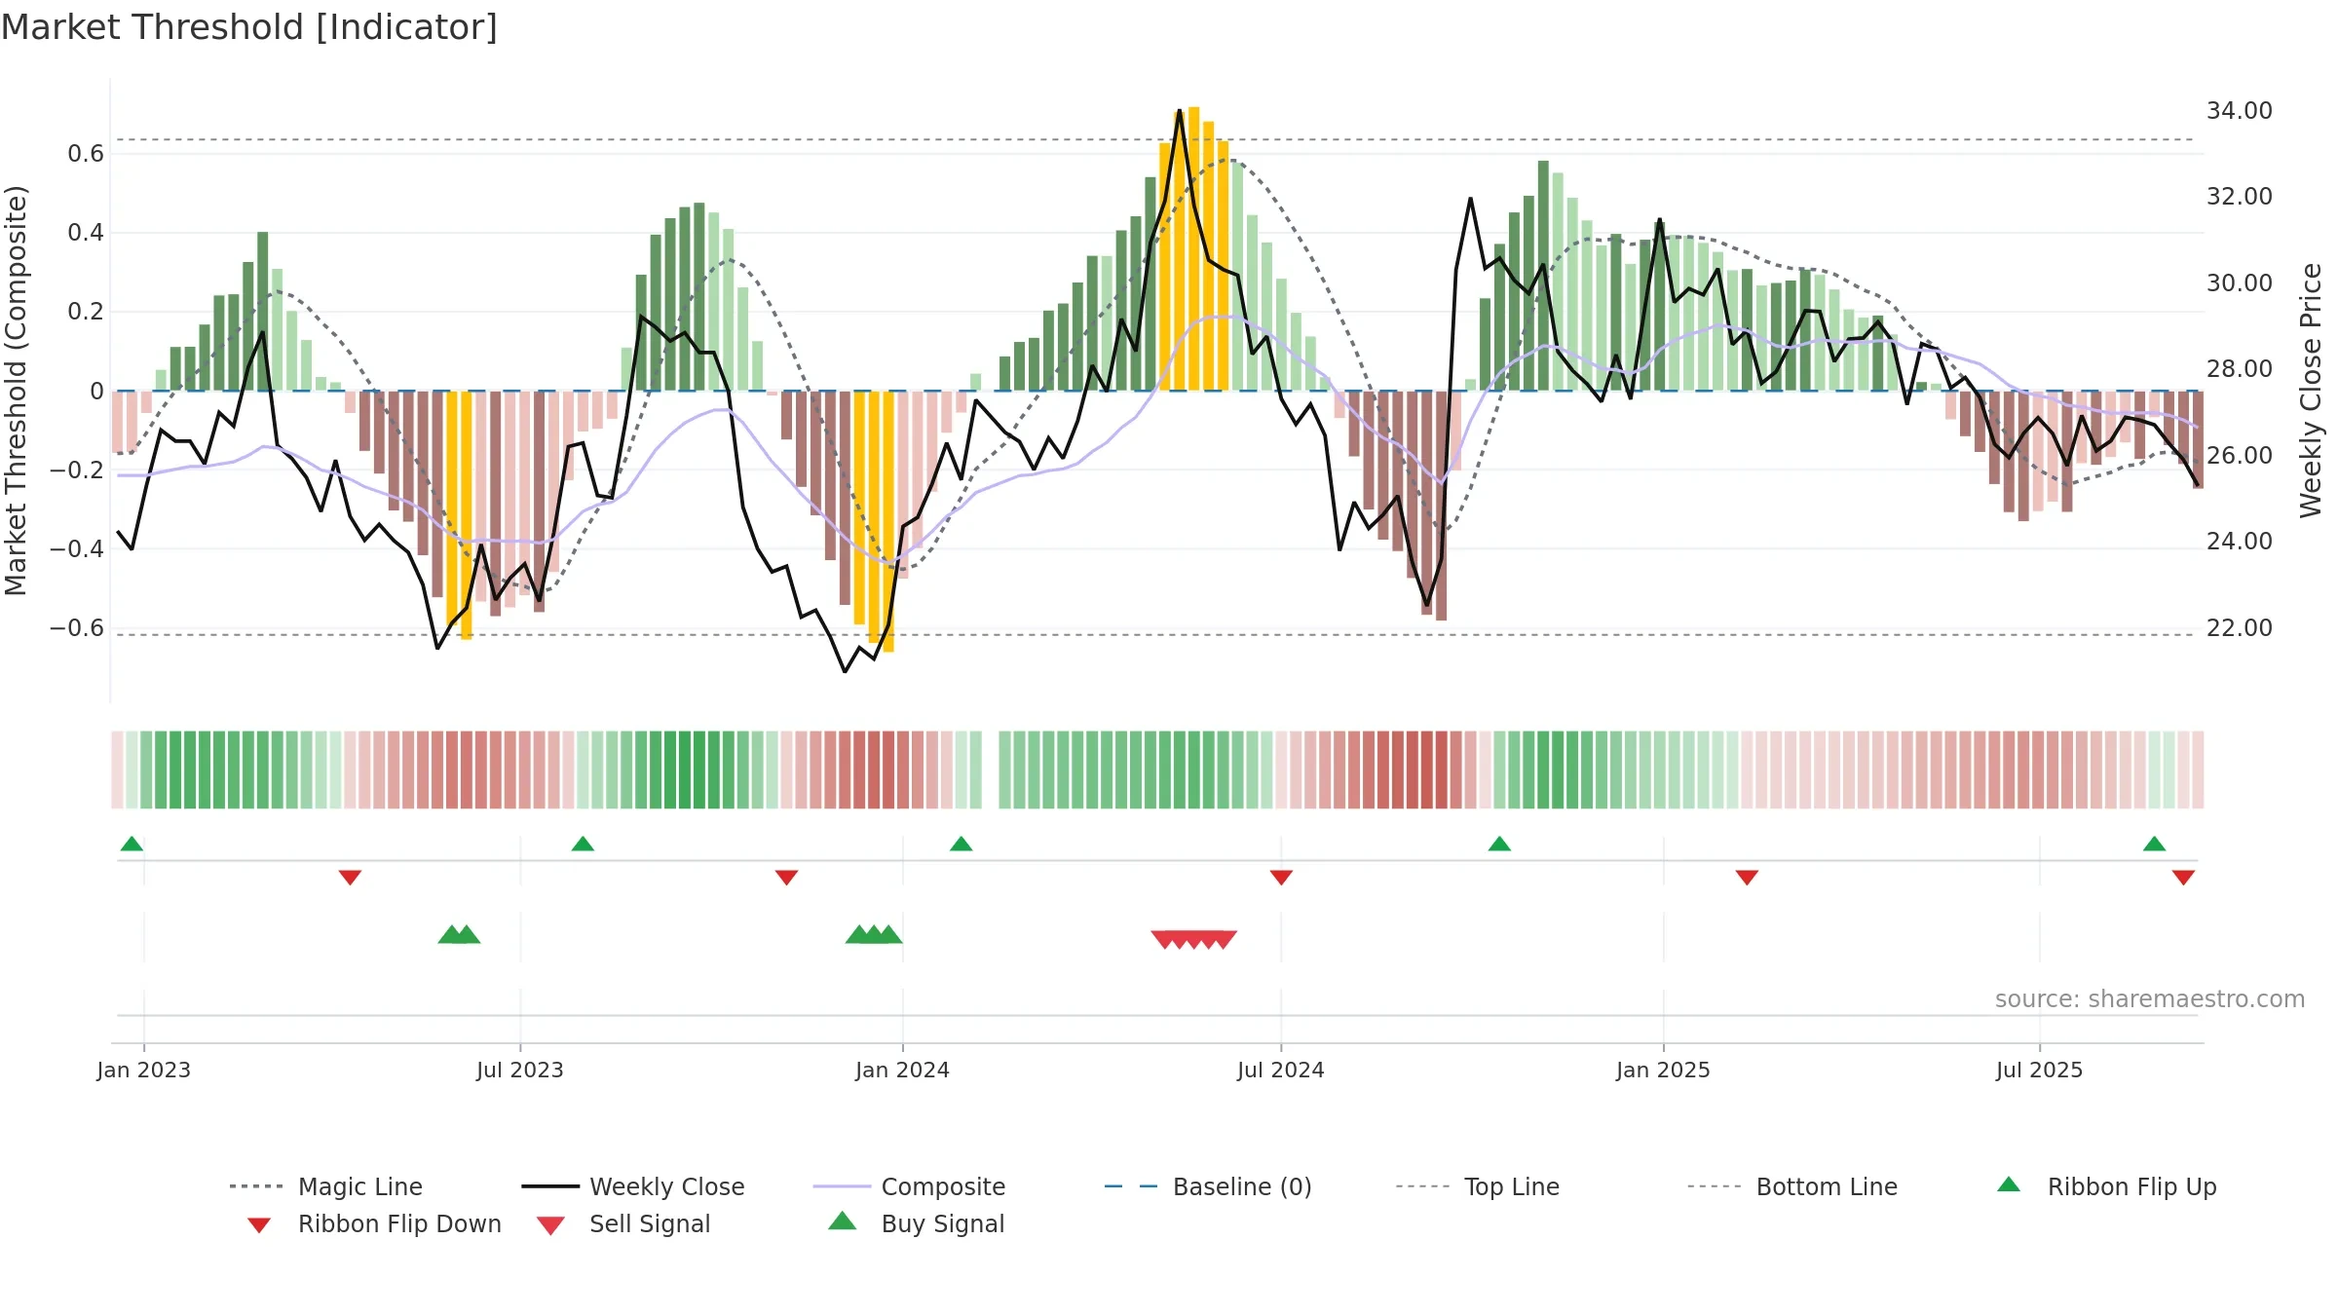Image resolution: width=2338 pixels, height=1315 pixels.
Task: Click the ribbon flip down marker in spring 2023
Action: click(350, 878)
